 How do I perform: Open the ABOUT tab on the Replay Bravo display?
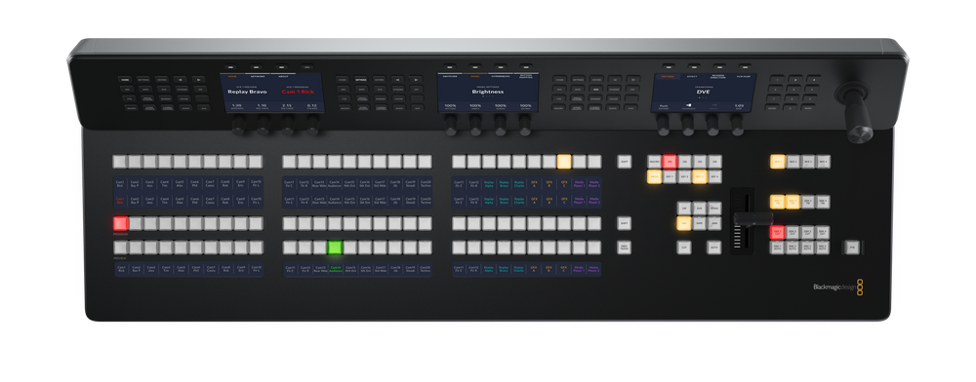tap(283, 76)
